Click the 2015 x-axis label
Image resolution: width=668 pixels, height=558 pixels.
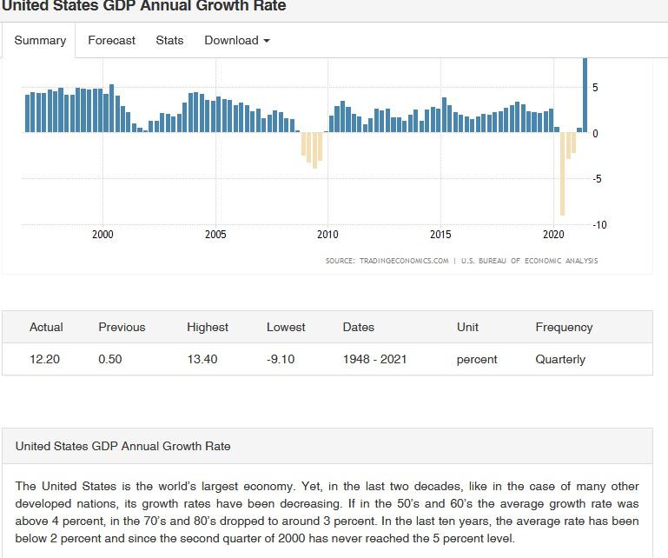click(440, 235)
